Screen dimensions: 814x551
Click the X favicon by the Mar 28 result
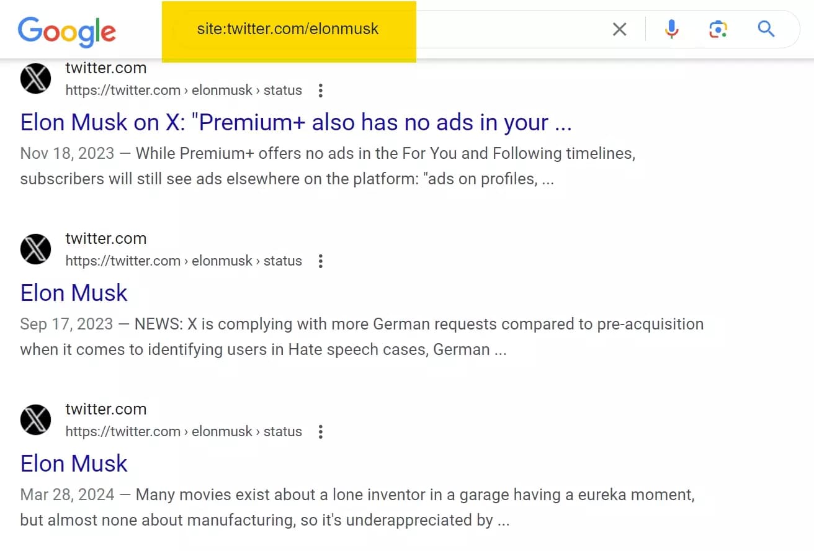tap(35, 419)
